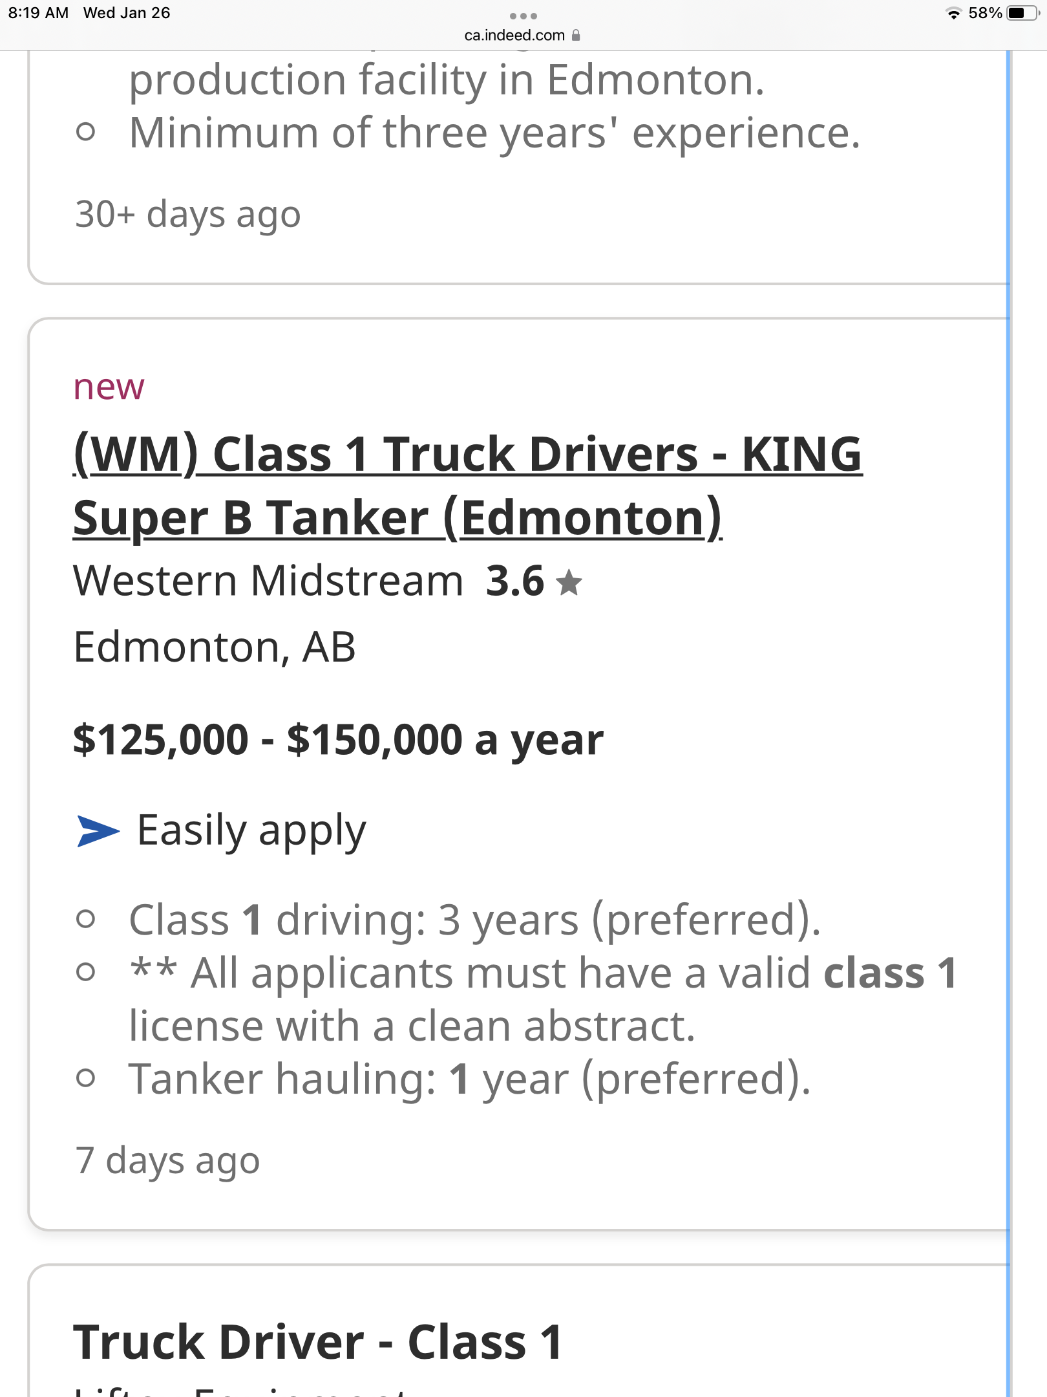
Task: Tap the battery indicator icon
Action: (1022, 14)
